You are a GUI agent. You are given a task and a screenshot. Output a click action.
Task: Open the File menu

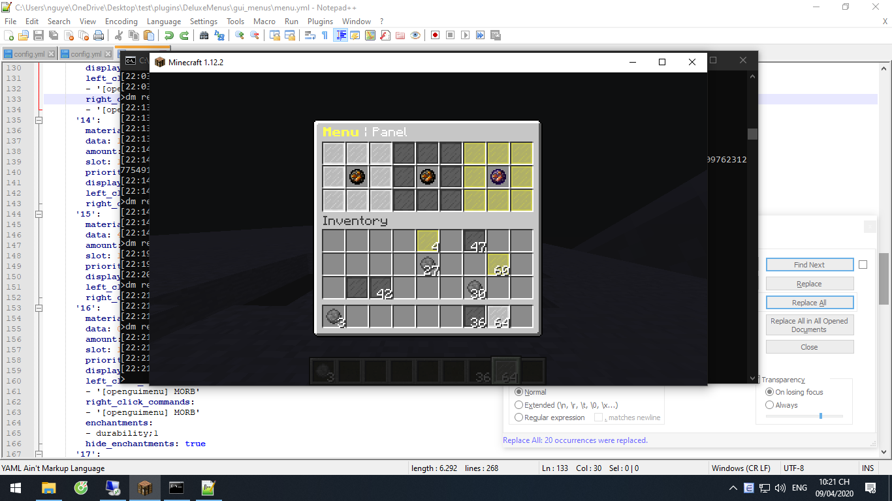[x=10, y=22]
